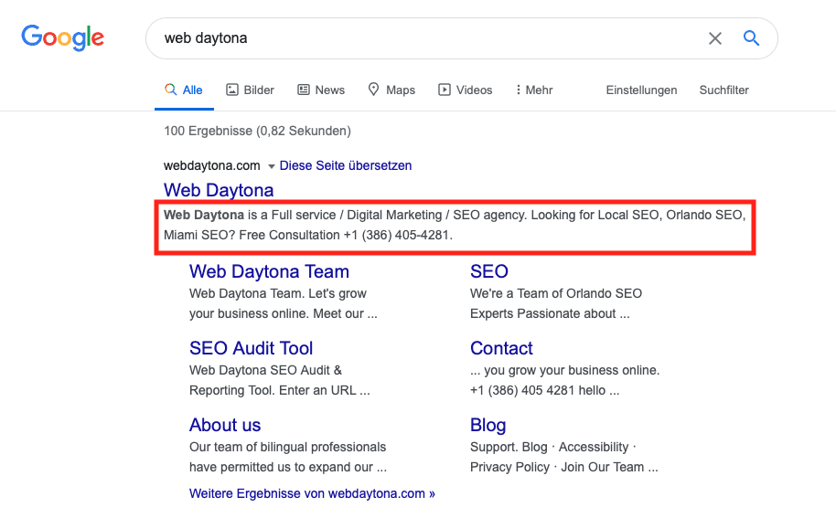Click the webdaytona.com URL text
Viewport: 836px width, 518px height.
211,165
